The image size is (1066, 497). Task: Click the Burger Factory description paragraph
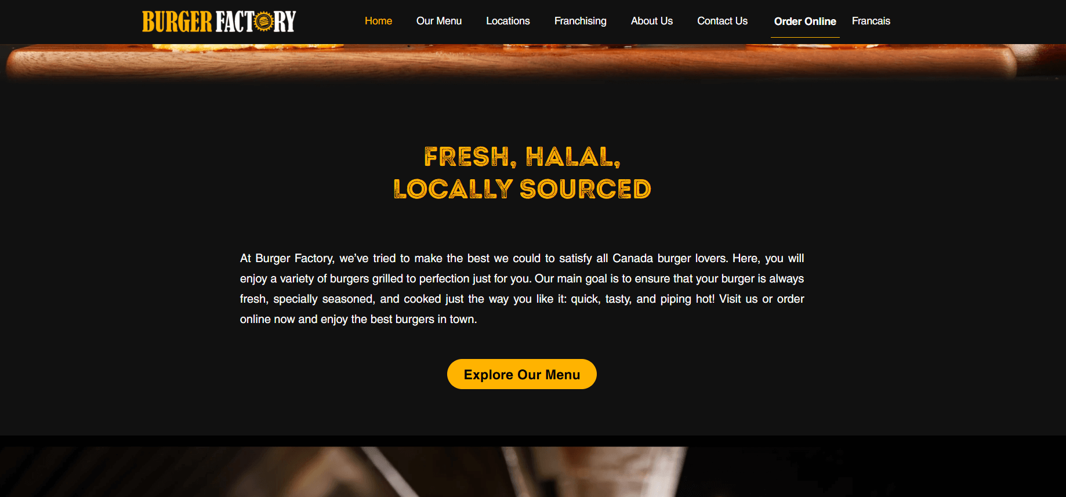522,289
